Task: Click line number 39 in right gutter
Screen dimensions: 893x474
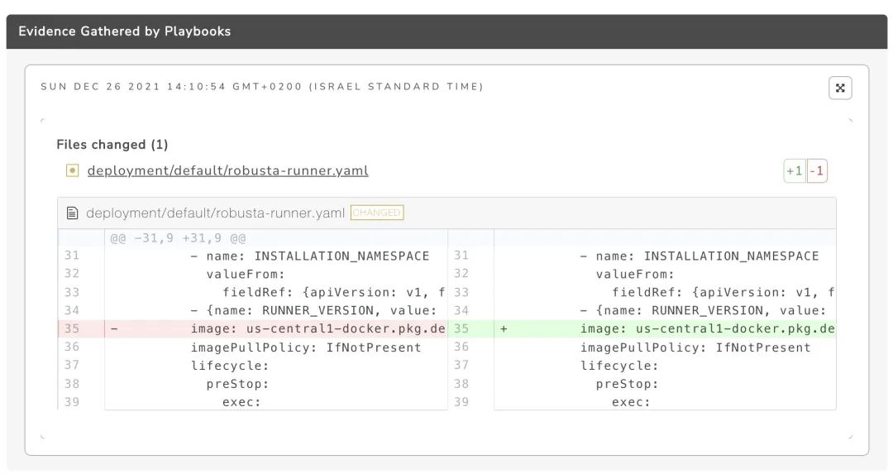Action: pyautogui.click(x=461, y=402)
